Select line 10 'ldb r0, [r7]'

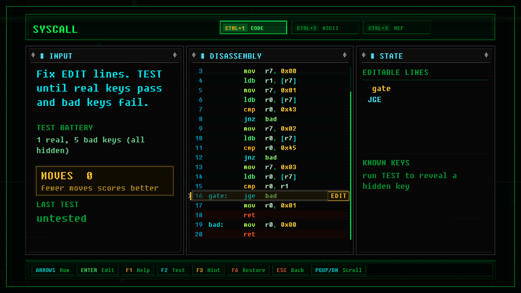click(x=270, y=138)
